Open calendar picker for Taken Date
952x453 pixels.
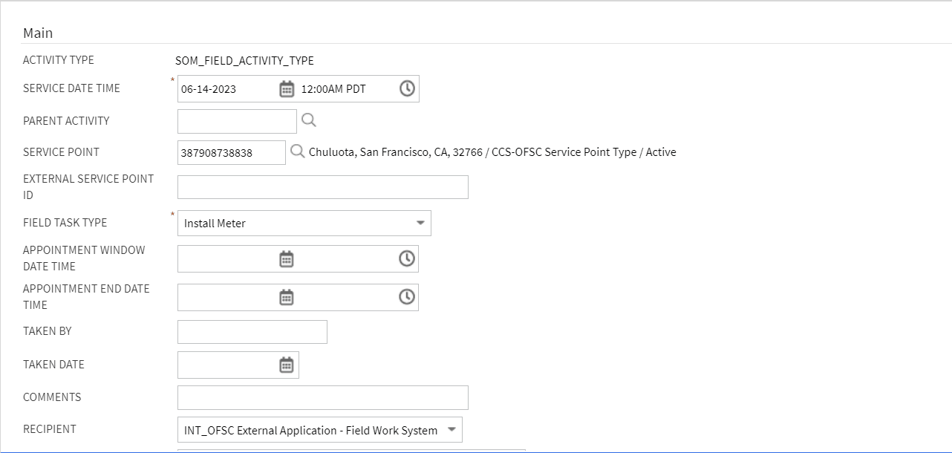coord(287,365)
